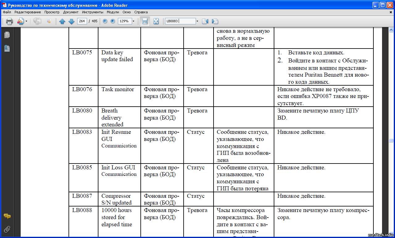
Task: Click the vertical scrollbar up arrow
Action: coord(391,30)
